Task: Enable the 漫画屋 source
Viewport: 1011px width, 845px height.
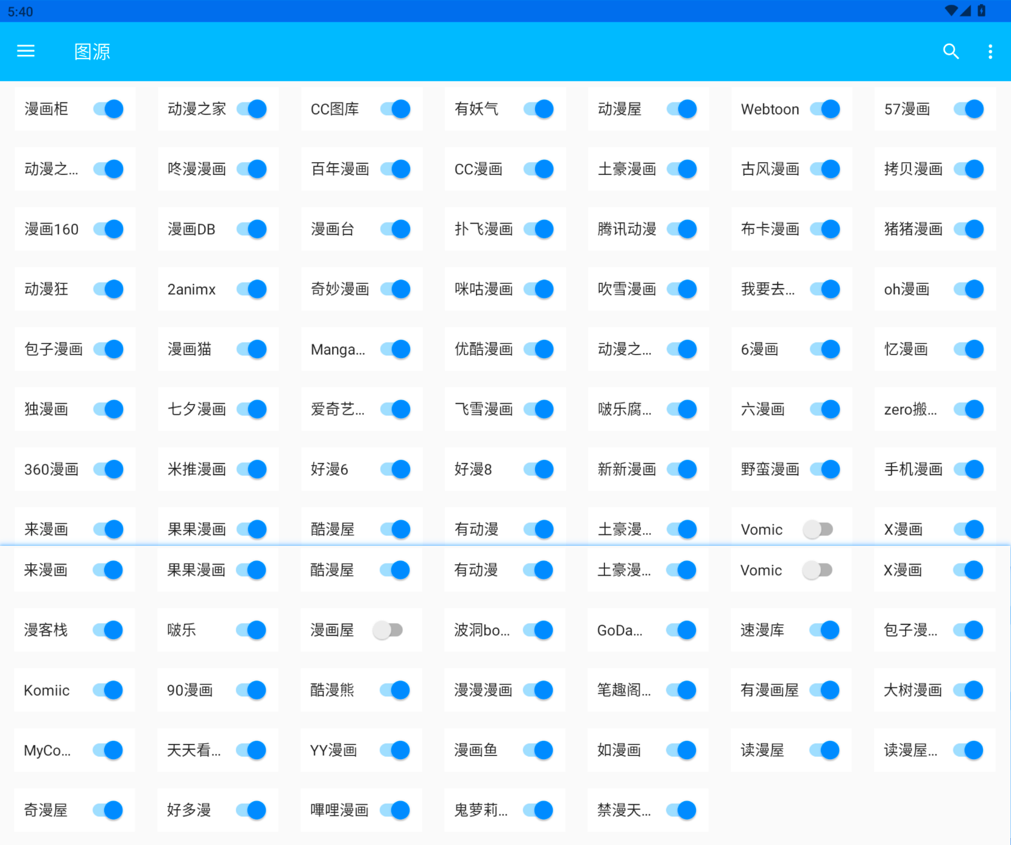Action: point(388,630)
